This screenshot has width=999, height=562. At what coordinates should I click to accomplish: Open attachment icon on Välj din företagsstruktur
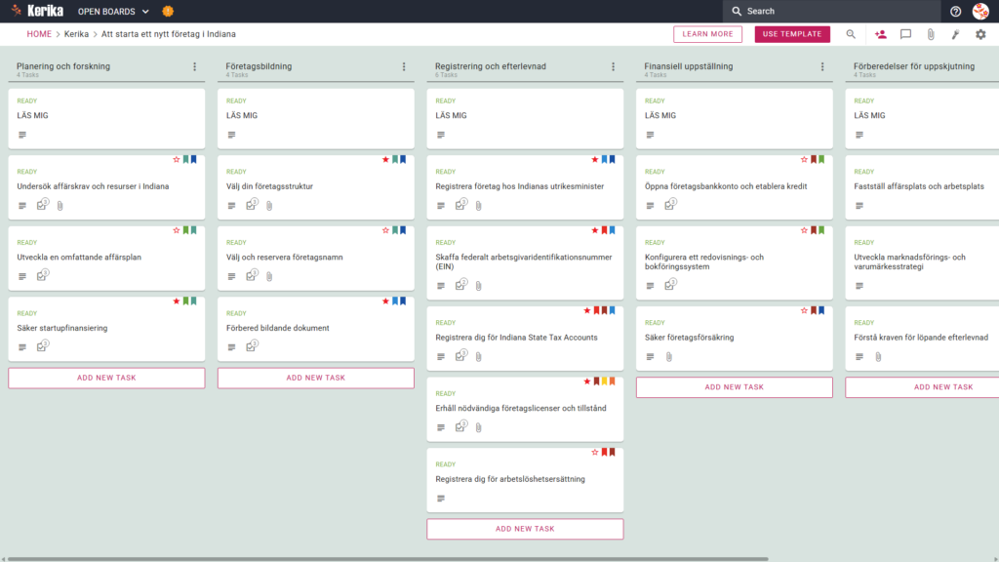(269, 206)
